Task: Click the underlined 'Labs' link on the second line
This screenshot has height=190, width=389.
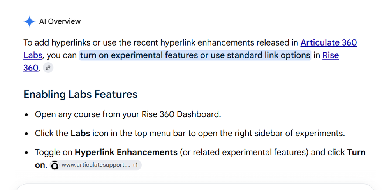Action: [33, 55]
